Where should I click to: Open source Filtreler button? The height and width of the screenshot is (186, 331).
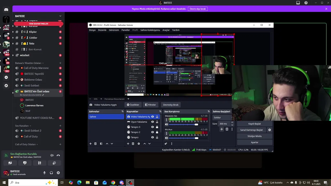click(x=151, y=105)
